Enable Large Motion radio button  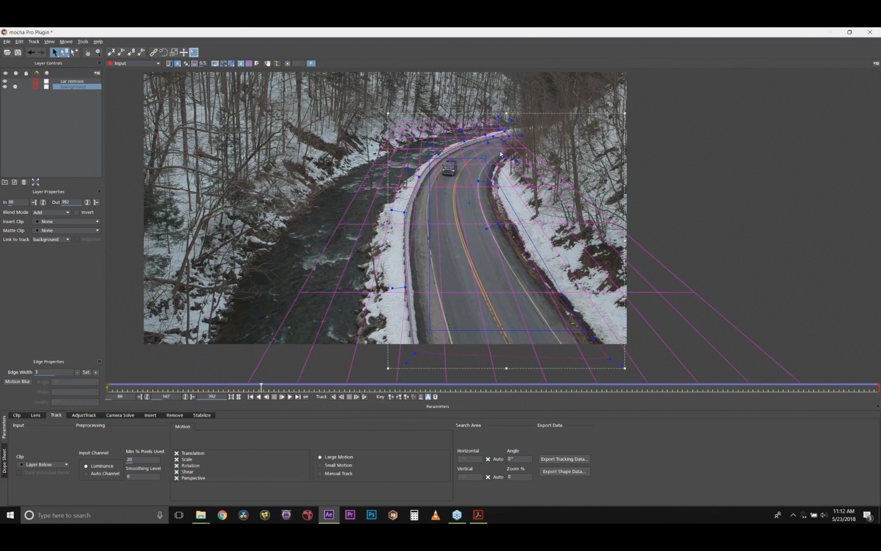coord(320,457)
